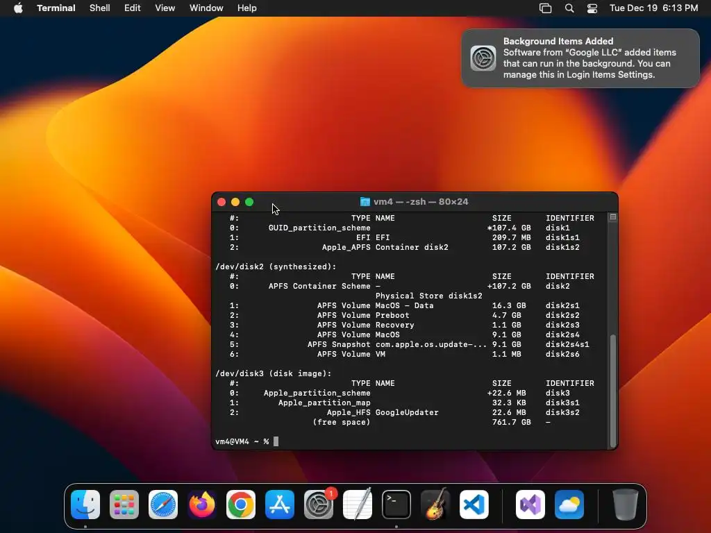
Task: Open TextEdit from the Dock
Action: (x=358, y=505)
